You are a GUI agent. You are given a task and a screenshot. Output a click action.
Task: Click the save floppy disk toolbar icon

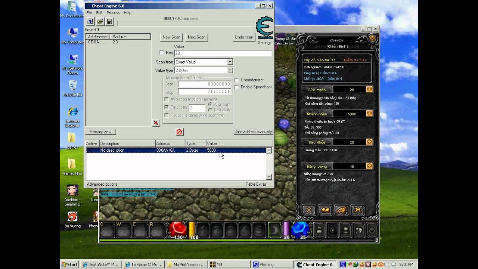click(x=109, y=21)
